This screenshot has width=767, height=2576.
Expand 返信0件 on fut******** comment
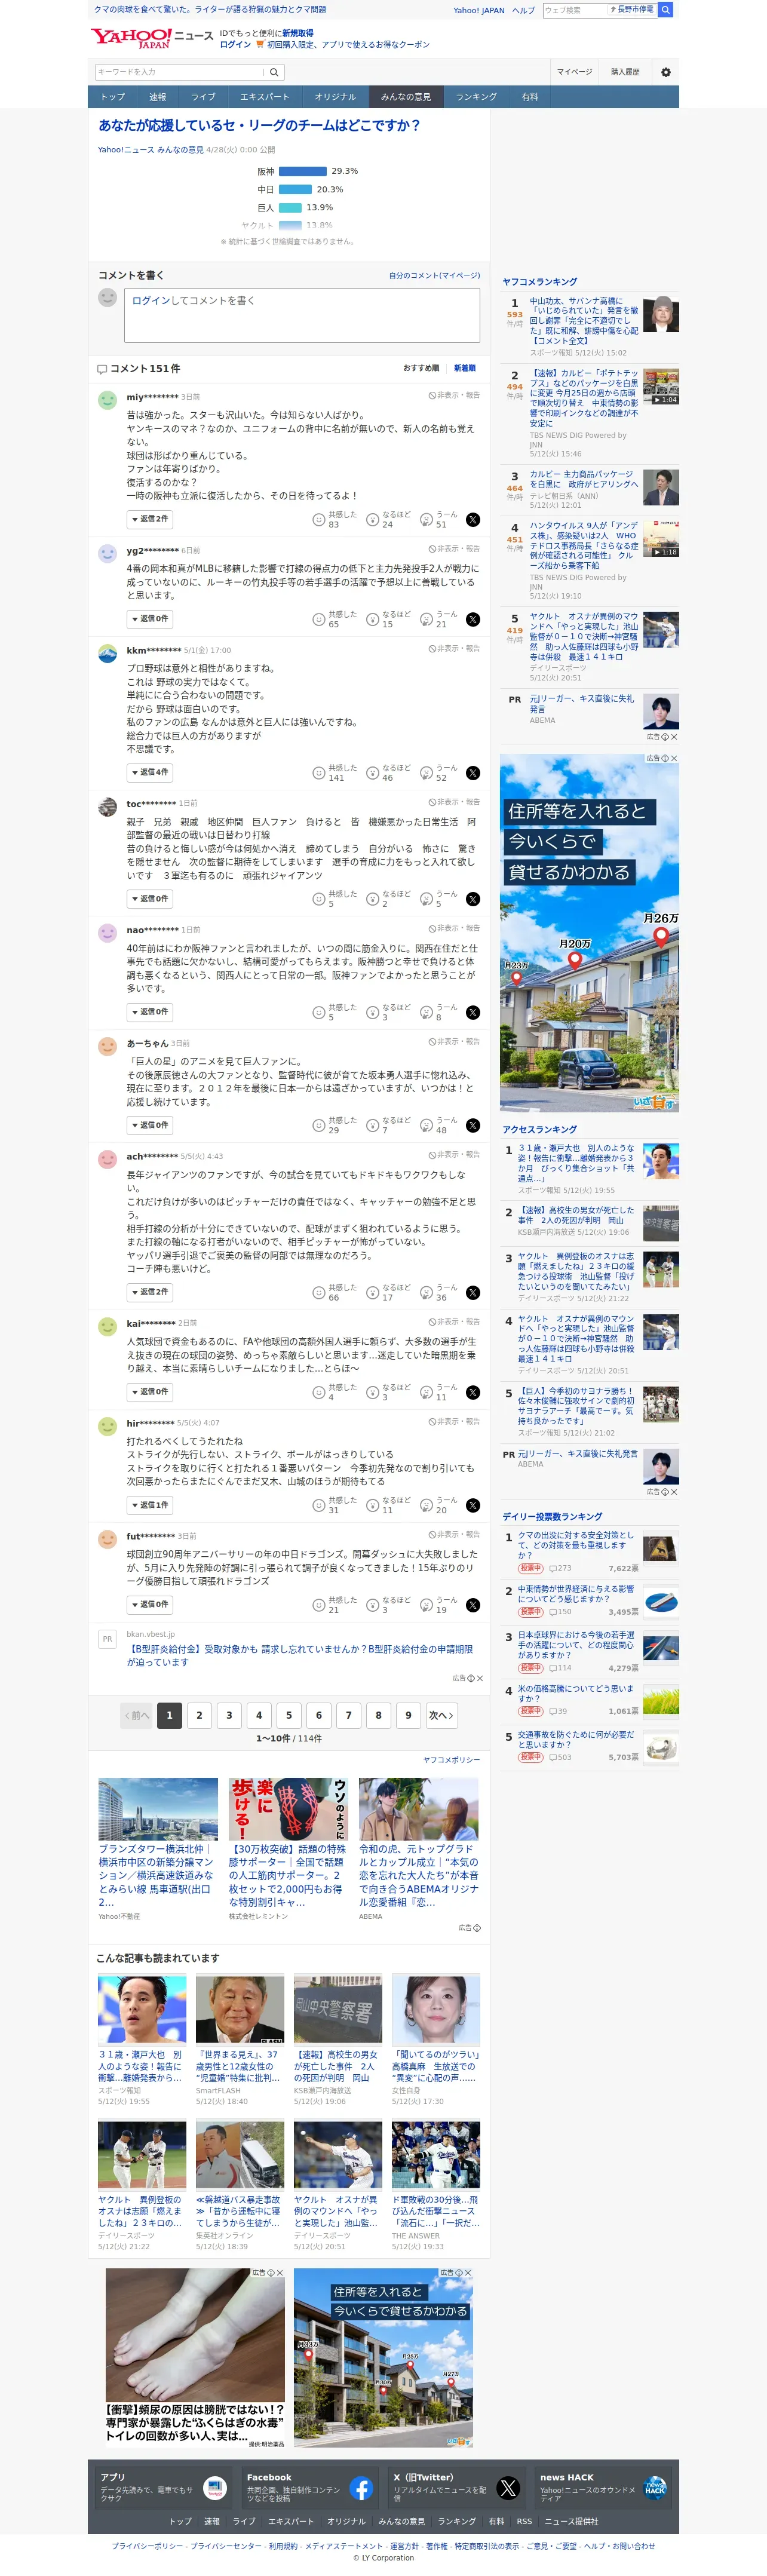click(150, 1605)
